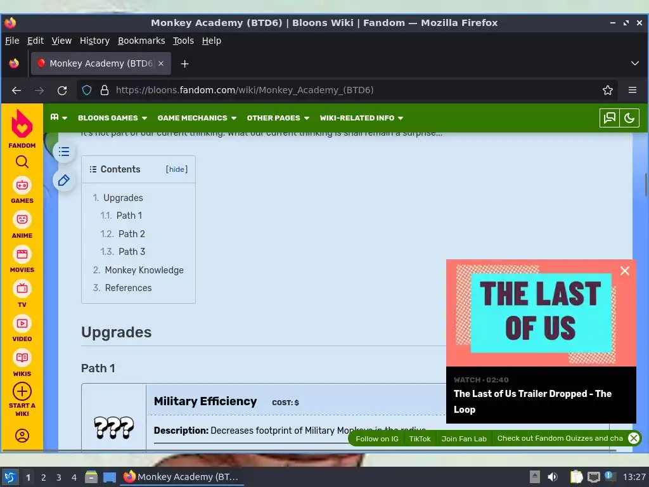Dismiss the bottom Fandom links banner
The image size is (649, 487).
(x=634, y=438)
